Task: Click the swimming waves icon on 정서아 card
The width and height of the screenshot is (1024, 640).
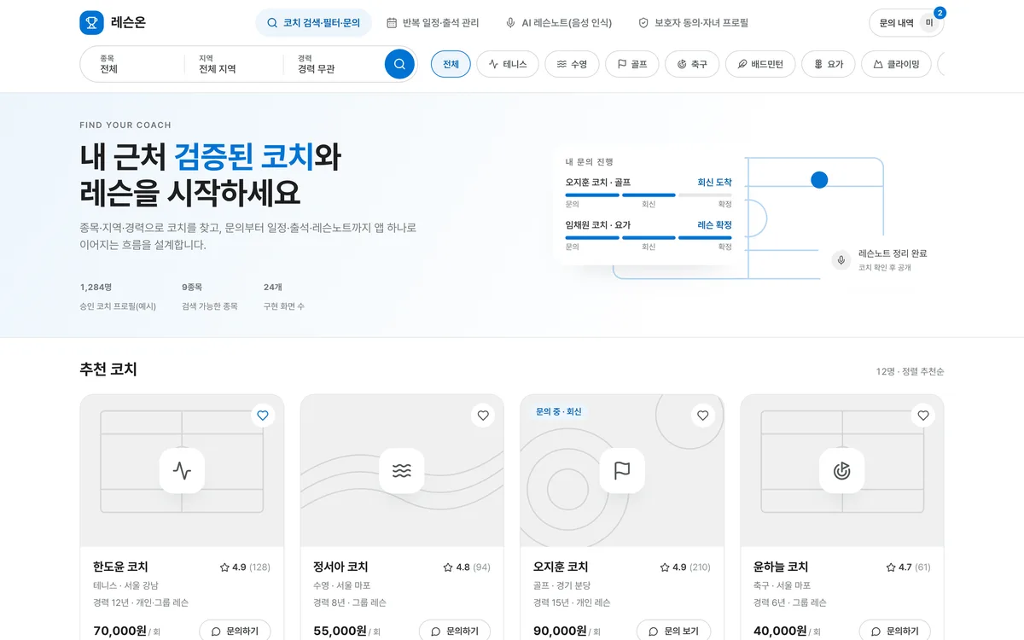Action: pyautogui.click(x=402, y=470)
